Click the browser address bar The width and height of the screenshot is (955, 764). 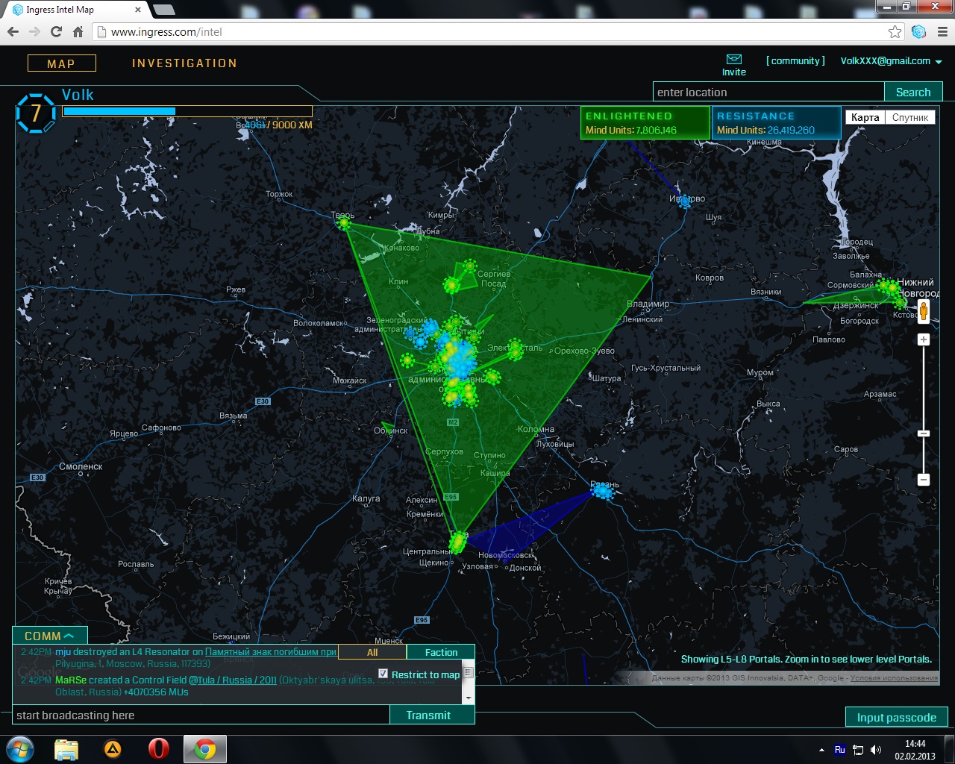(496, 31)
